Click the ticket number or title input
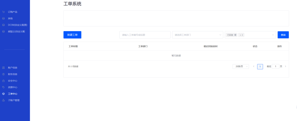297x121 pixels. tap(145, 35)
